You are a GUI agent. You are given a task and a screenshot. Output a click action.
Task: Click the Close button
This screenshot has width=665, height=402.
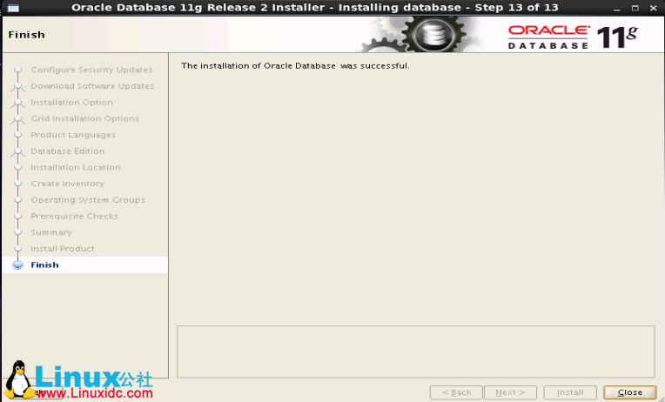pyautogui.click(x=630, y=392)
